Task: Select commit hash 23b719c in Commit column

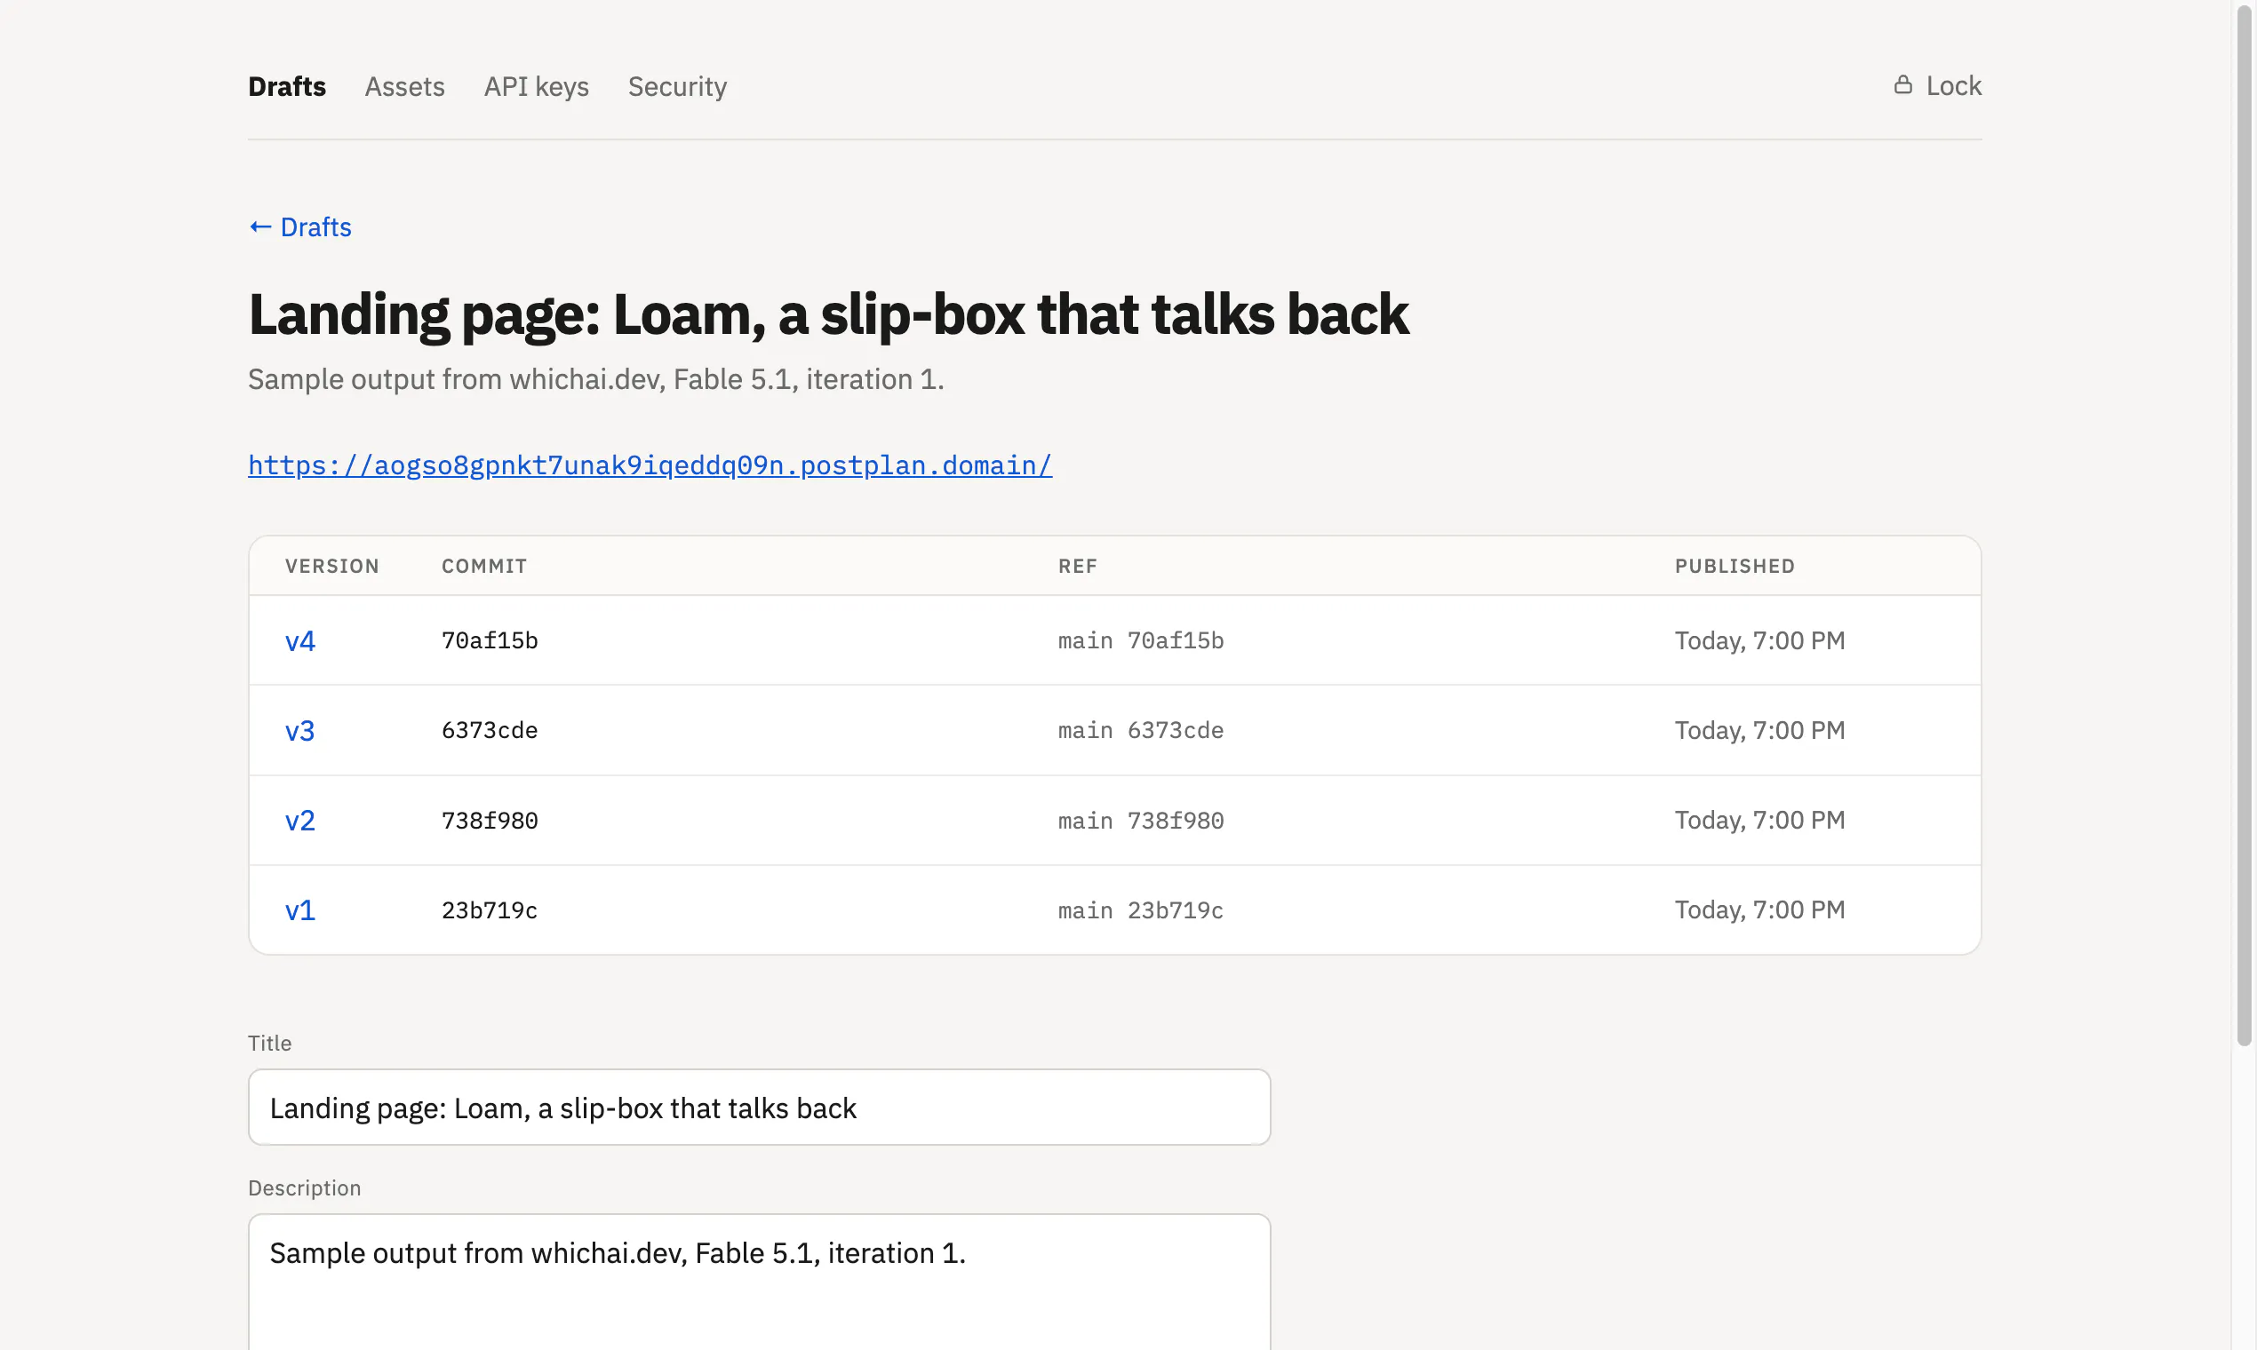Action: tap(490, 909)
